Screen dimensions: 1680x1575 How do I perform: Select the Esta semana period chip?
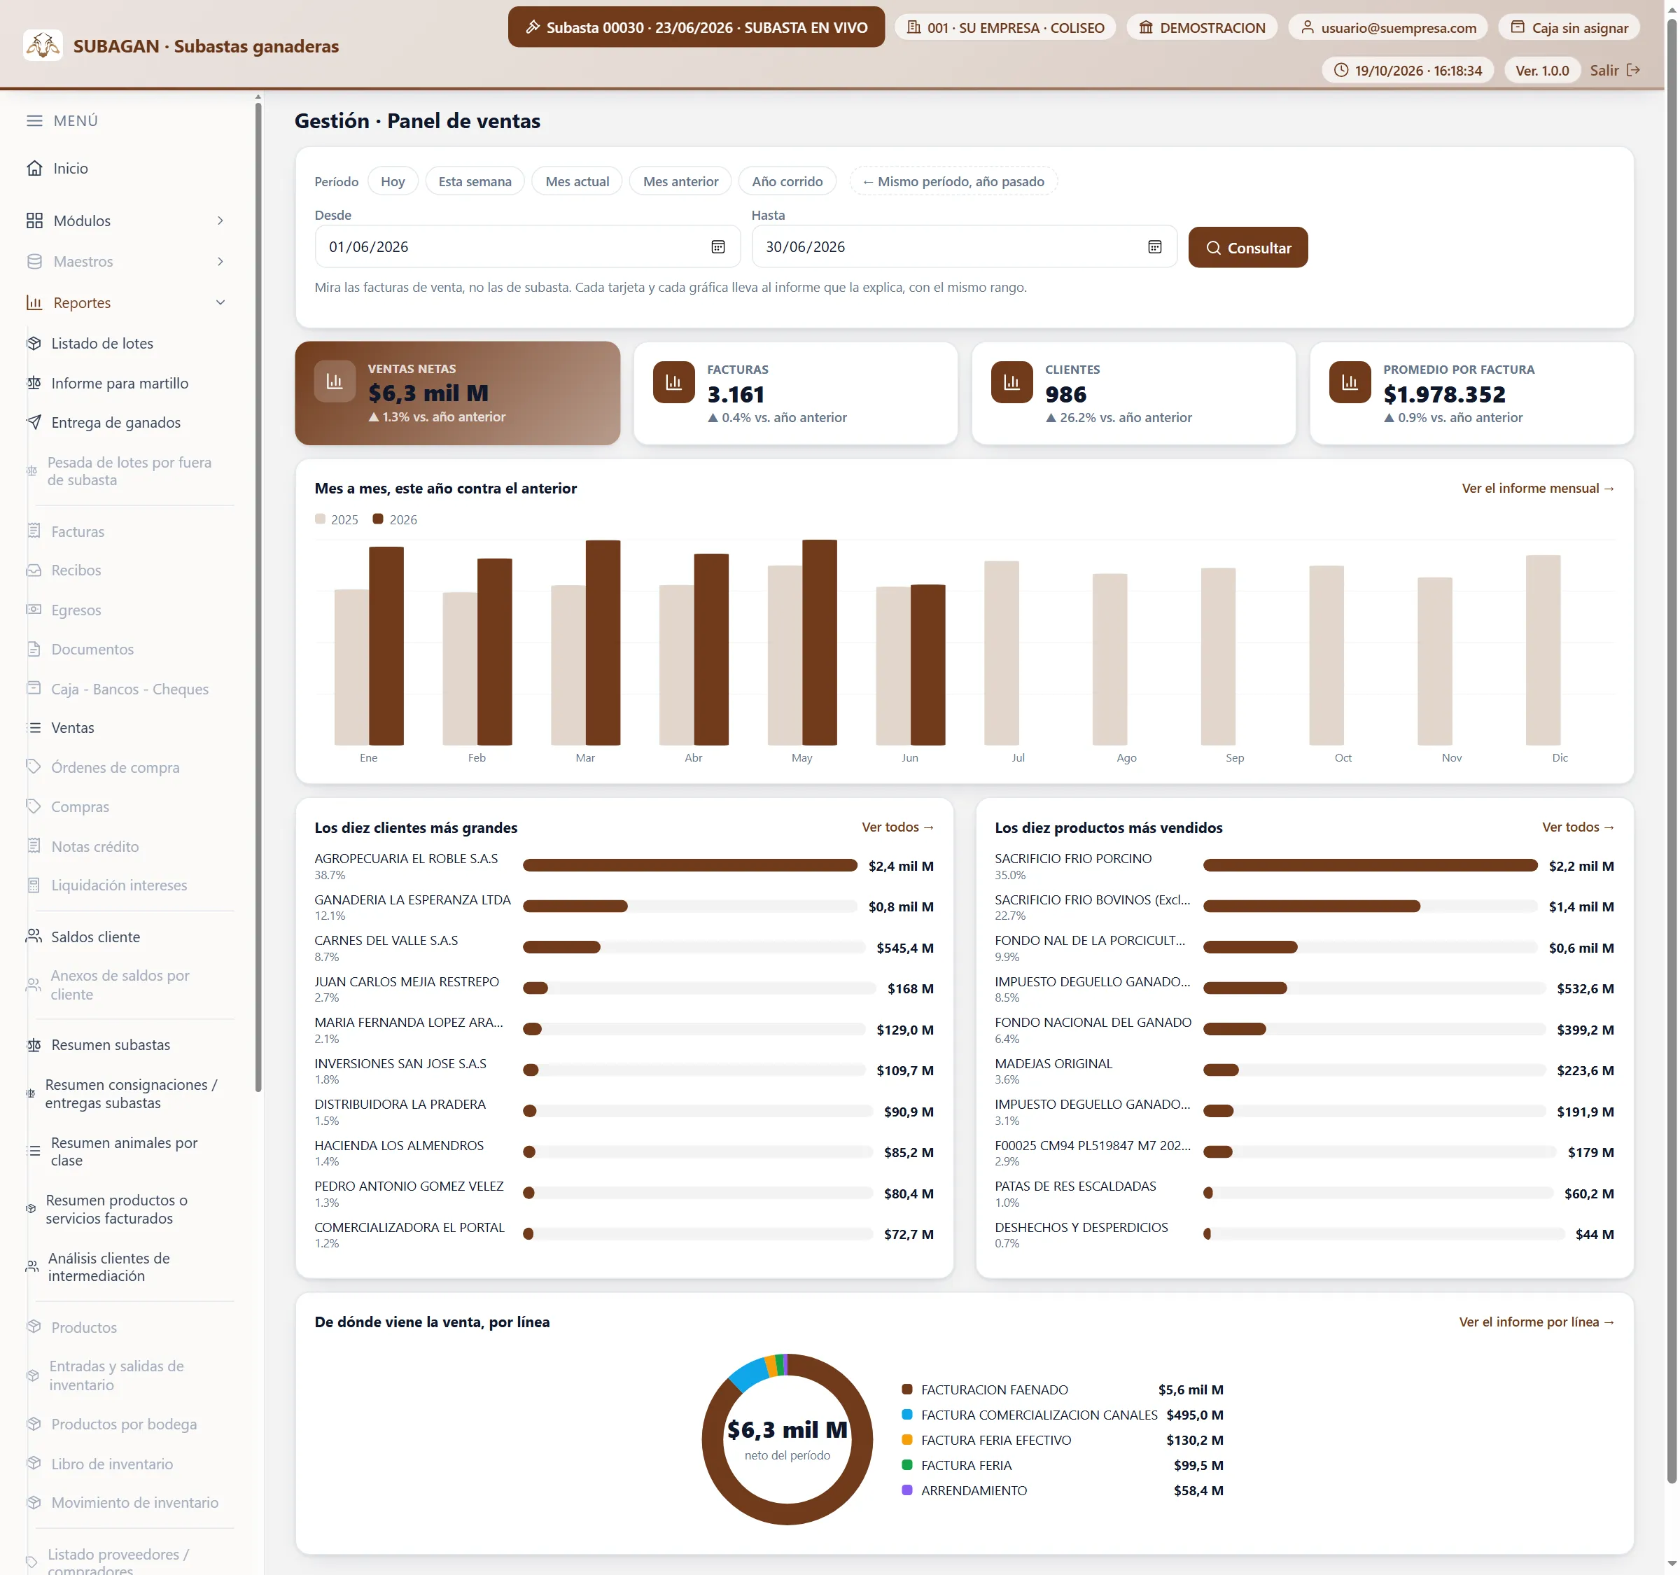pyautogui.click(x=475, y=181)
